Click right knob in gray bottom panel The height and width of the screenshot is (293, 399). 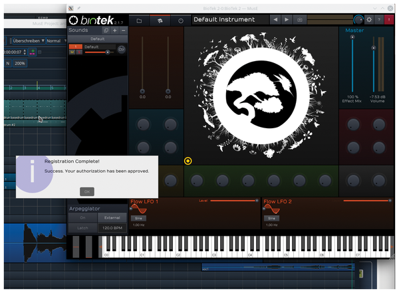point(379,180)
